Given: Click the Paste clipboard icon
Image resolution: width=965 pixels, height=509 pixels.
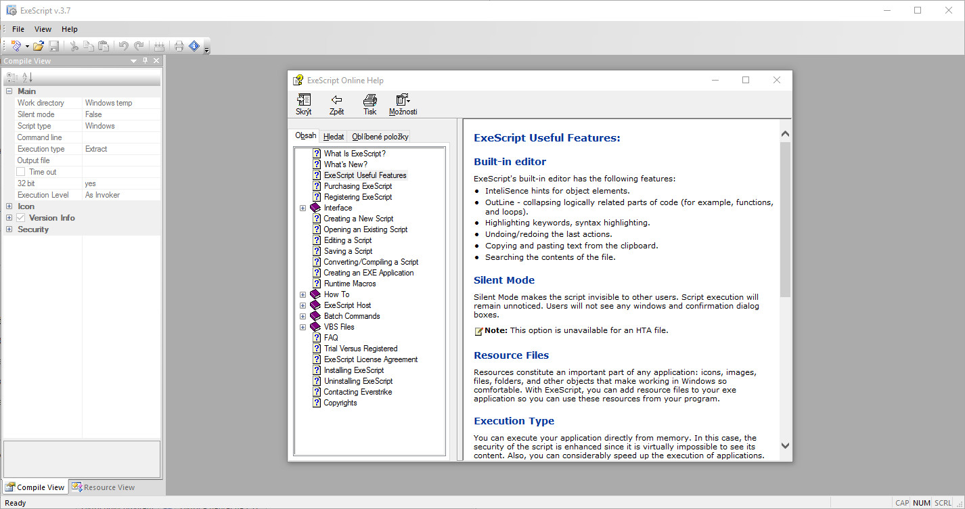Looking at the screenshot, I should pyautogui.click(x=104, y=46).
